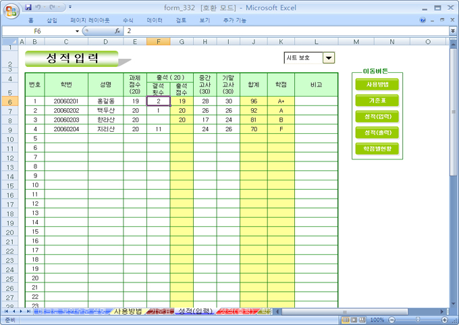Expand the Name Box dropdown arrow
The height and width of the screenshot is (325, 459).
point(76,31)
